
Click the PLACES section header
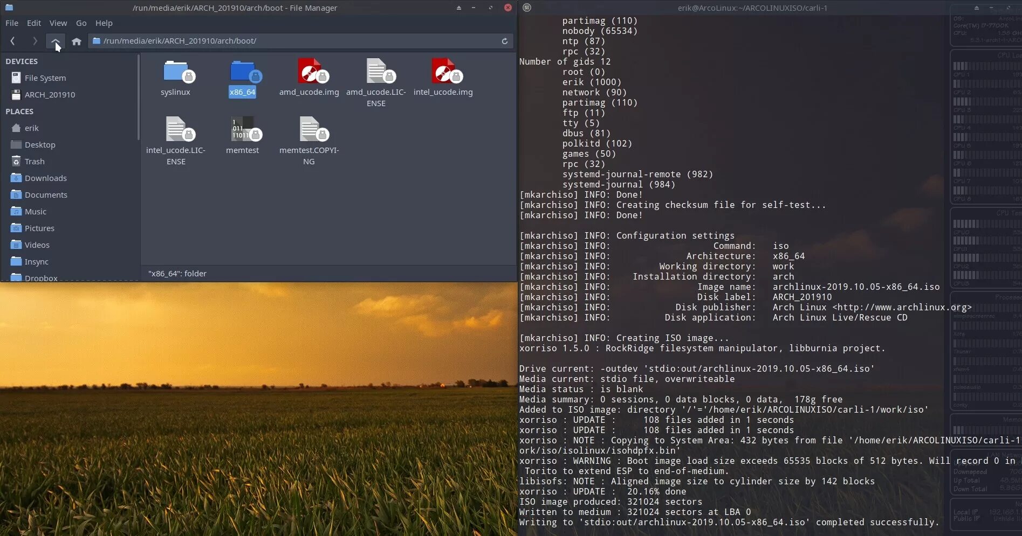(19, 112)
